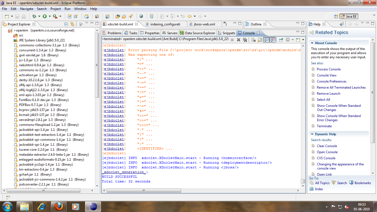Click Project Explorer vertical scrollbar thumb
377x212 pixels.
[x=97, y=65]
